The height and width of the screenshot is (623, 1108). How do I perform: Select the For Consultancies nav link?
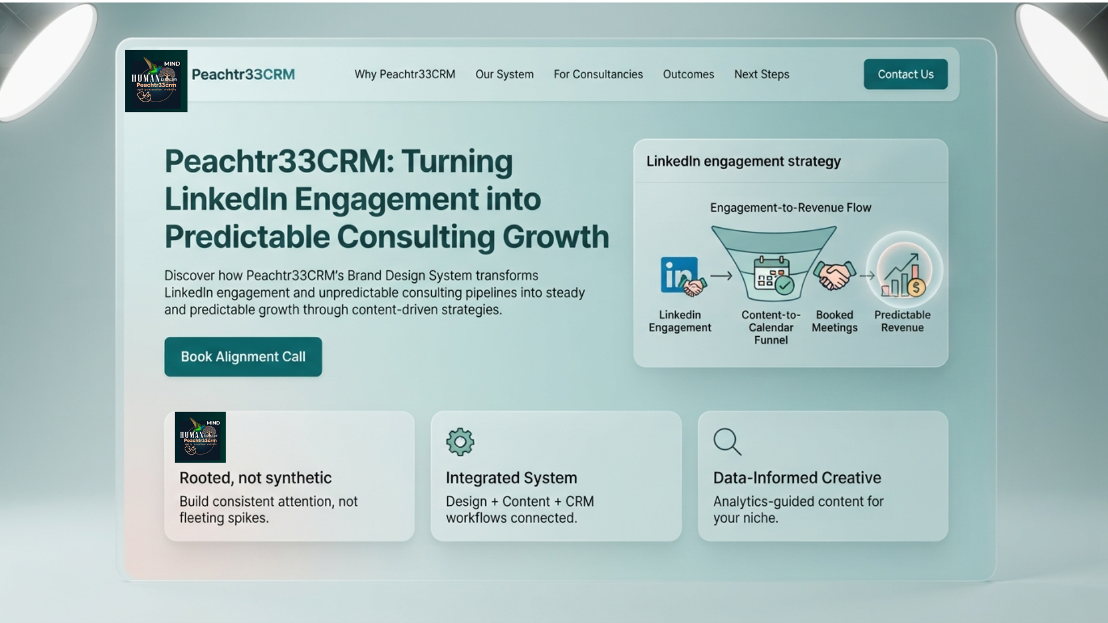(598, 74)
